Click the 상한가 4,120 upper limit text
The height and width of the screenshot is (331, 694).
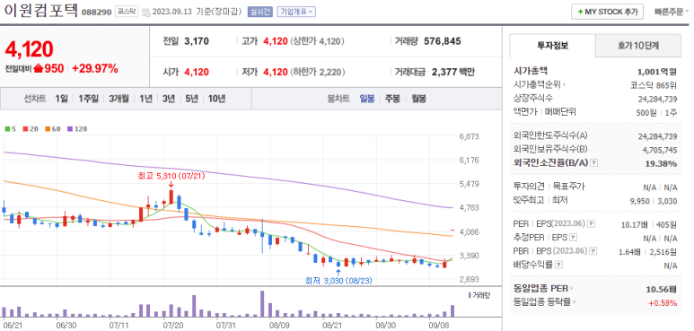coord(317,41)
